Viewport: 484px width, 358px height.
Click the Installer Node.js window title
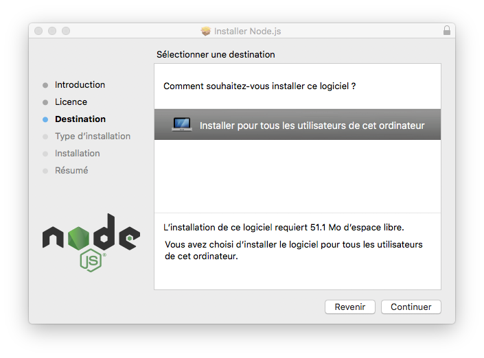248,31
